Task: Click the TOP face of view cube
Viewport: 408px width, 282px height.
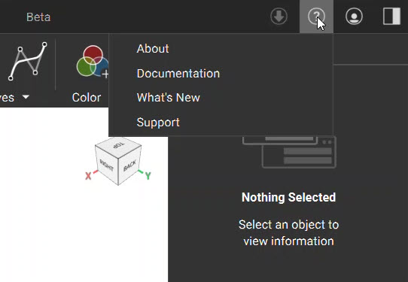Action: [x=118, y=147]
